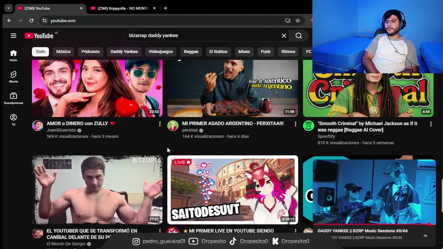
Task: Select the Pódcasts filter chip
Action: coord(90,52)
